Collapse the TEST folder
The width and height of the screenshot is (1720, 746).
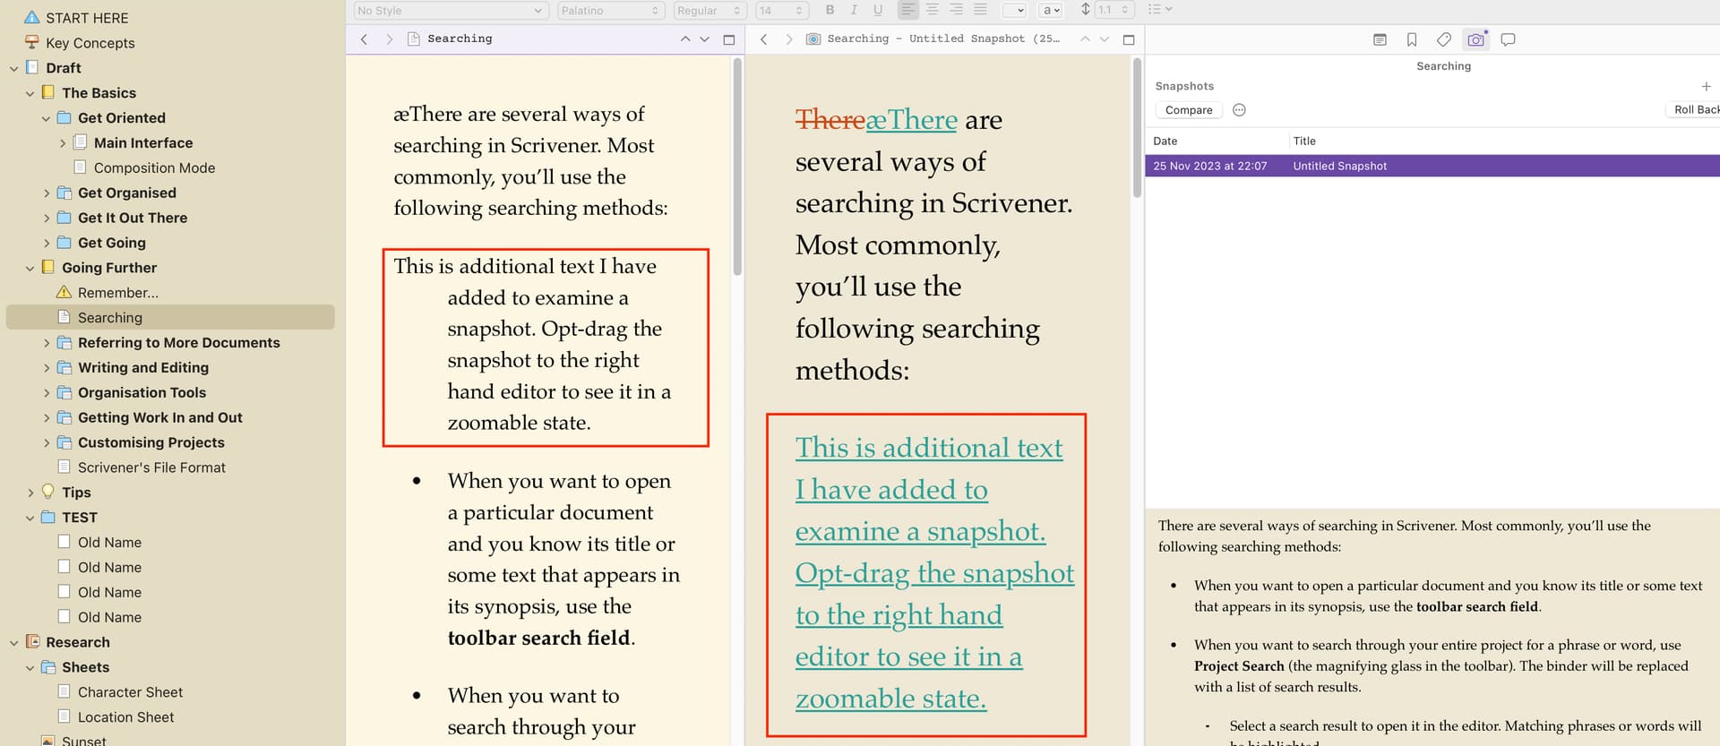point(30,518)
